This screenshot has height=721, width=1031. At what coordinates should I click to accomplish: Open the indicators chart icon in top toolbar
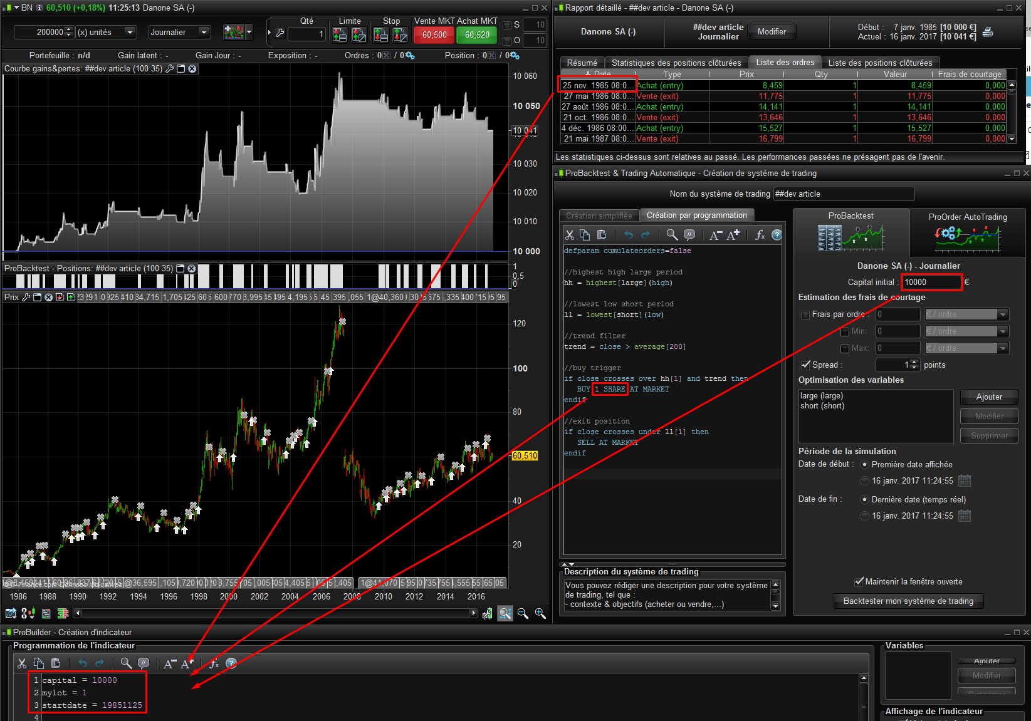[x=234, y=32]
